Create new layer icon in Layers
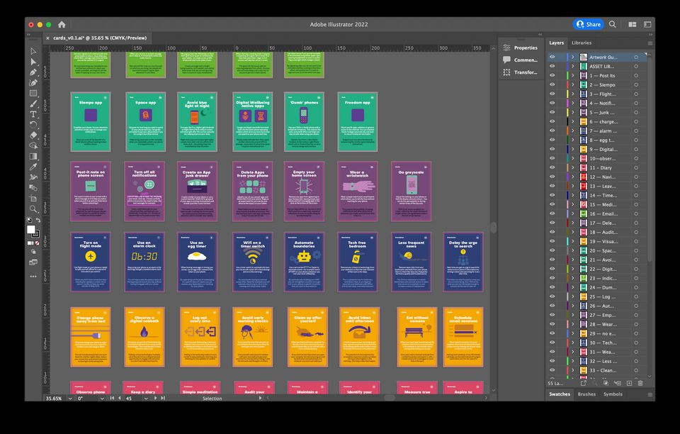680x434 pixels. (x=629, y=383)
